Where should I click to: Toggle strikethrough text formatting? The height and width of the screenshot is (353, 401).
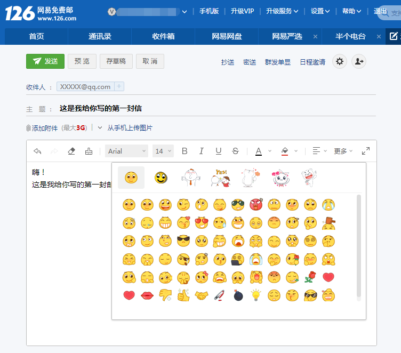point(235,151)
